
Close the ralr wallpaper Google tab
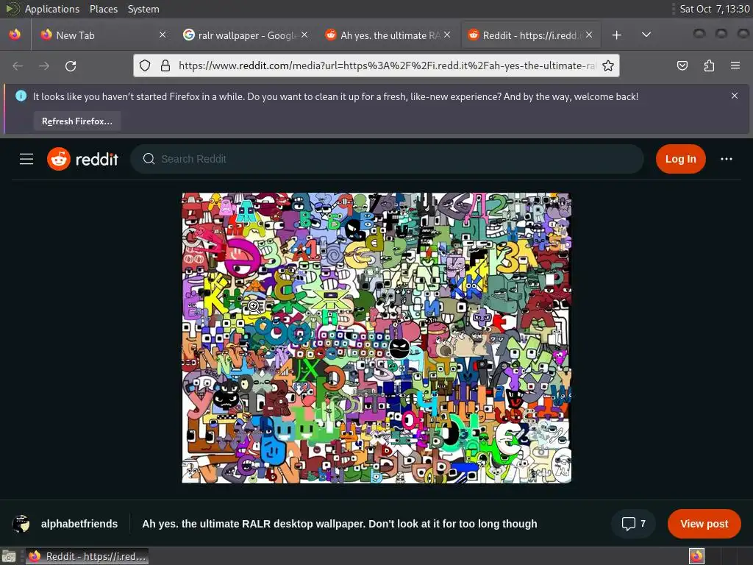click(304, 35)
